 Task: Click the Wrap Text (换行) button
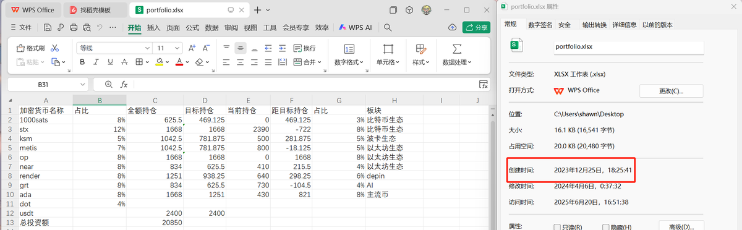click(x=304, y=48)
